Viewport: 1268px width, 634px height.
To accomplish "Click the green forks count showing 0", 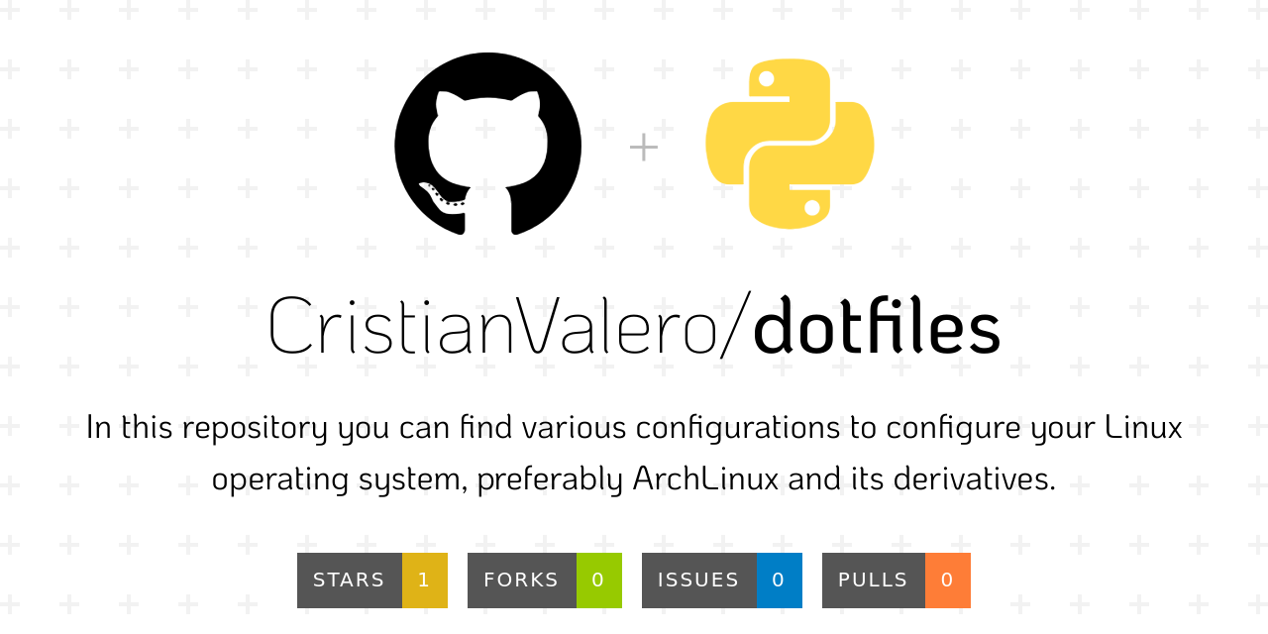I will pos(599,580).
